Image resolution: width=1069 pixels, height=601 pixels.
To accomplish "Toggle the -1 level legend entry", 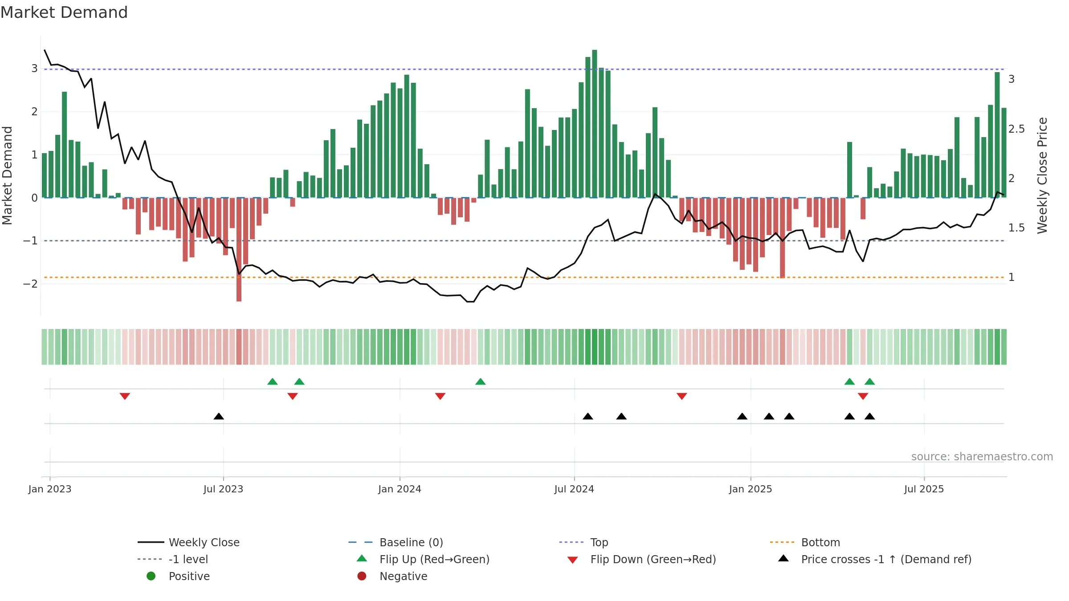I will 173,559.
